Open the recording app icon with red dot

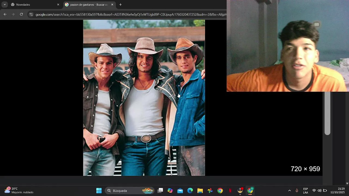[240, 191]
